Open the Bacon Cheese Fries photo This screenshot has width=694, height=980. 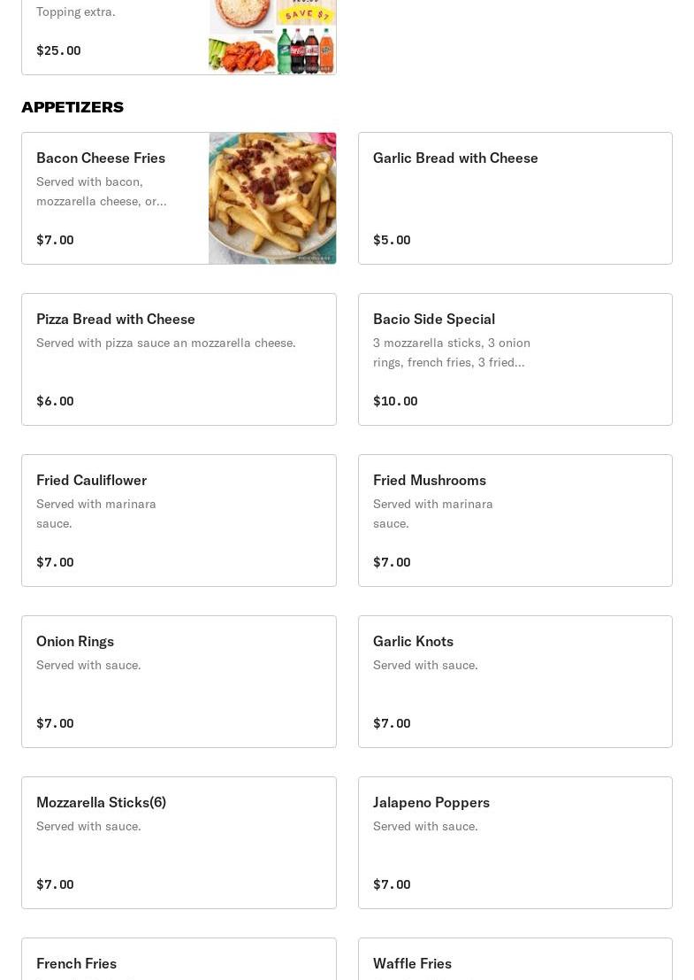coord(272,198)
